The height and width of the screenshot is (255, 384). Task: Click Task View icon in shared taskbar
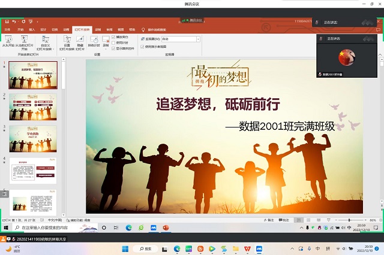(116, 227)
